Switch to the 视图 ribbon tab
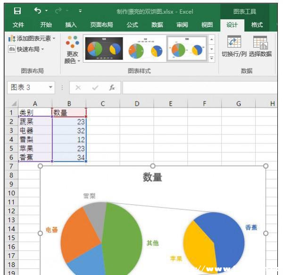This screenshot has height=275, width=283. pyautogui.click(x=207, y=25)
